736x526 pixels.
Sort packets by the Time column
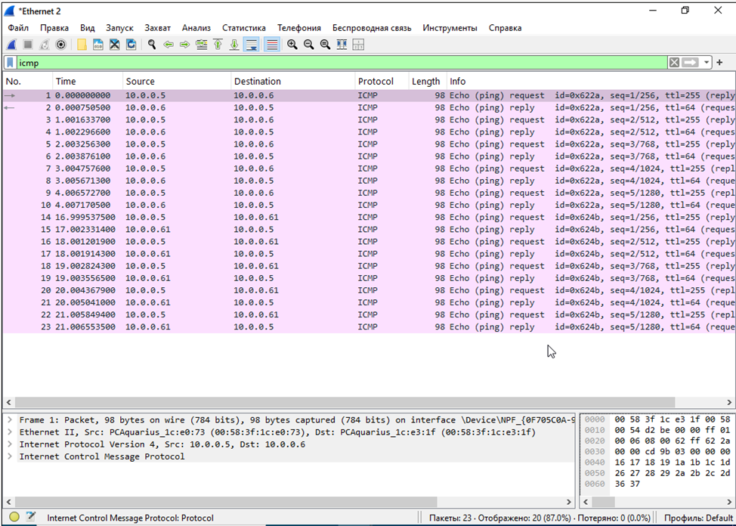pyautogui.click(x=88, y=82)
